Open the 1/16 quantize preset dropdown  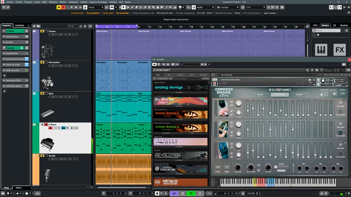pyautogui.click(x=255, y=7)
